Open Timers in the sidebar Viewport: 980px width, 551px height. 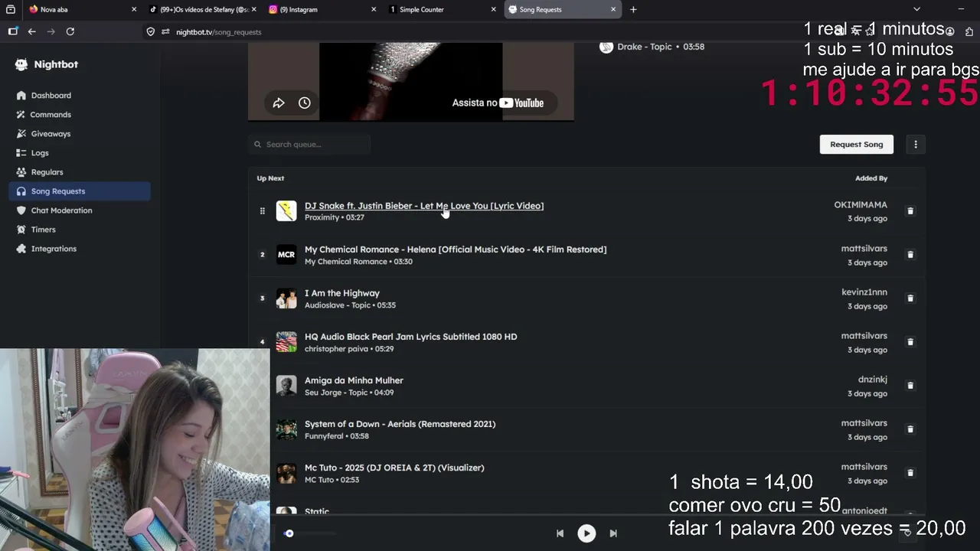click(x=43, y=230)
